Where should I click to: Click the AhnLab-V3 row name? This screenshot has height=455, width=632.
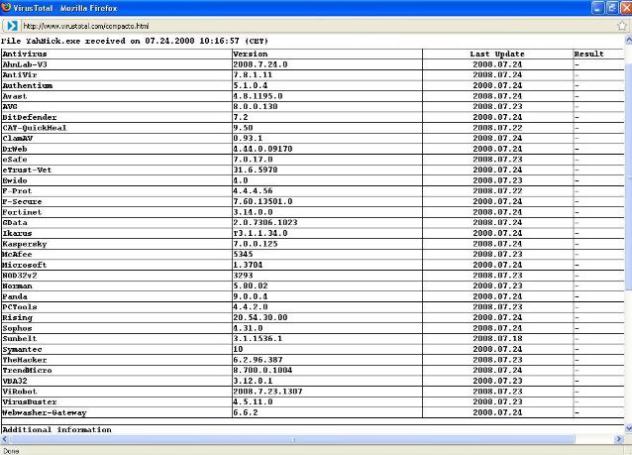pos(25,64)
